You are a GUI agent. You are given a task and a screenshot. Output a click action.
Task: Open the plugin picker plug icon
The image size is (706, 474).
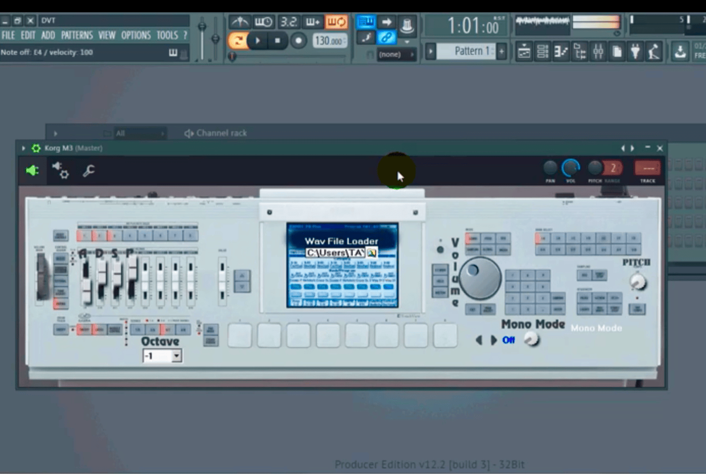[x=635, y=51]
